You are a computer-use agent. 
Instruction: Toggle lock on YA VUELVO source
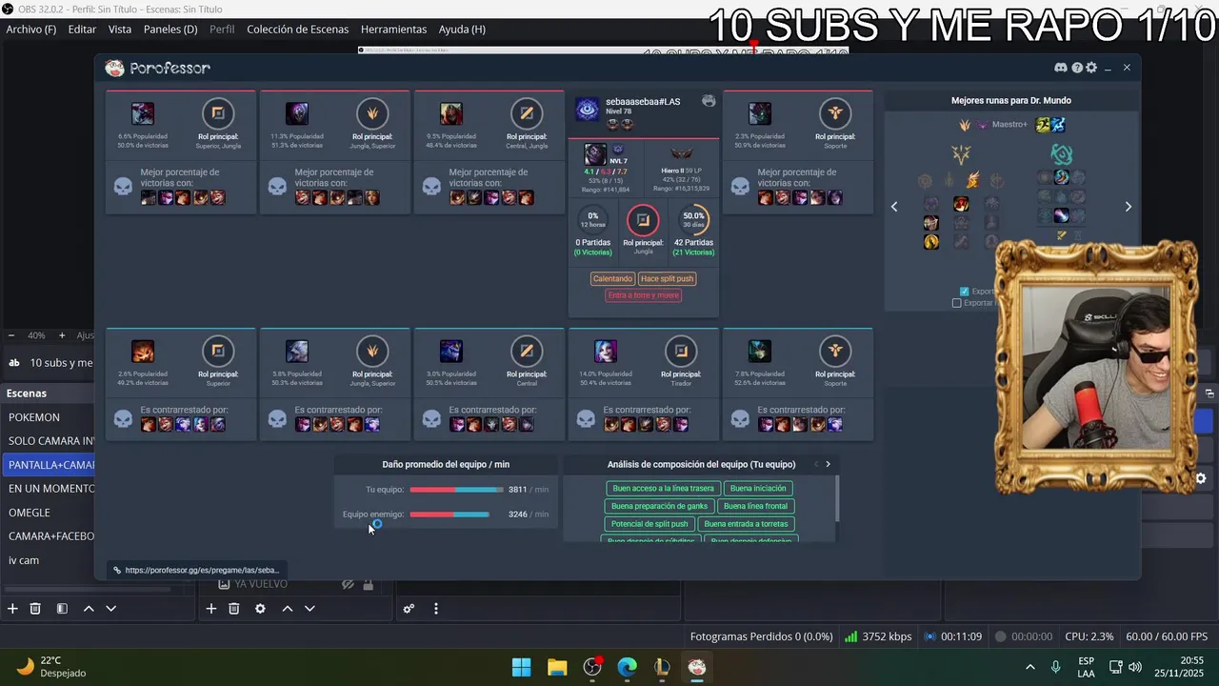click(x=368, y=584)
